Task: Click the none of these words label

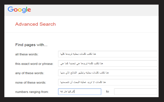Action: point(30,82)
